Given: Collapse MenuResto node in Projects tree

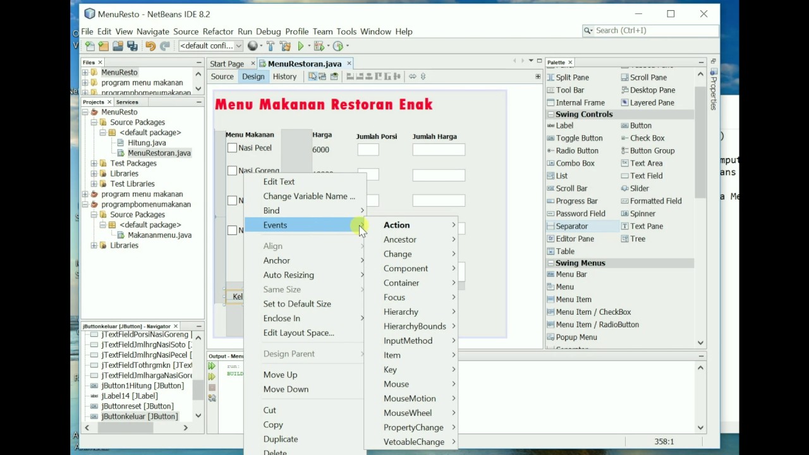Looking at the screenshot, I should click(x=85, y=112).
